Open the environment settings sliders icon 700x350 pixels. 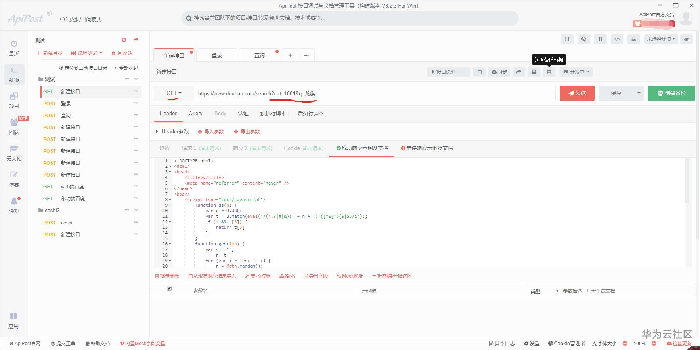[x=633, y=39]
